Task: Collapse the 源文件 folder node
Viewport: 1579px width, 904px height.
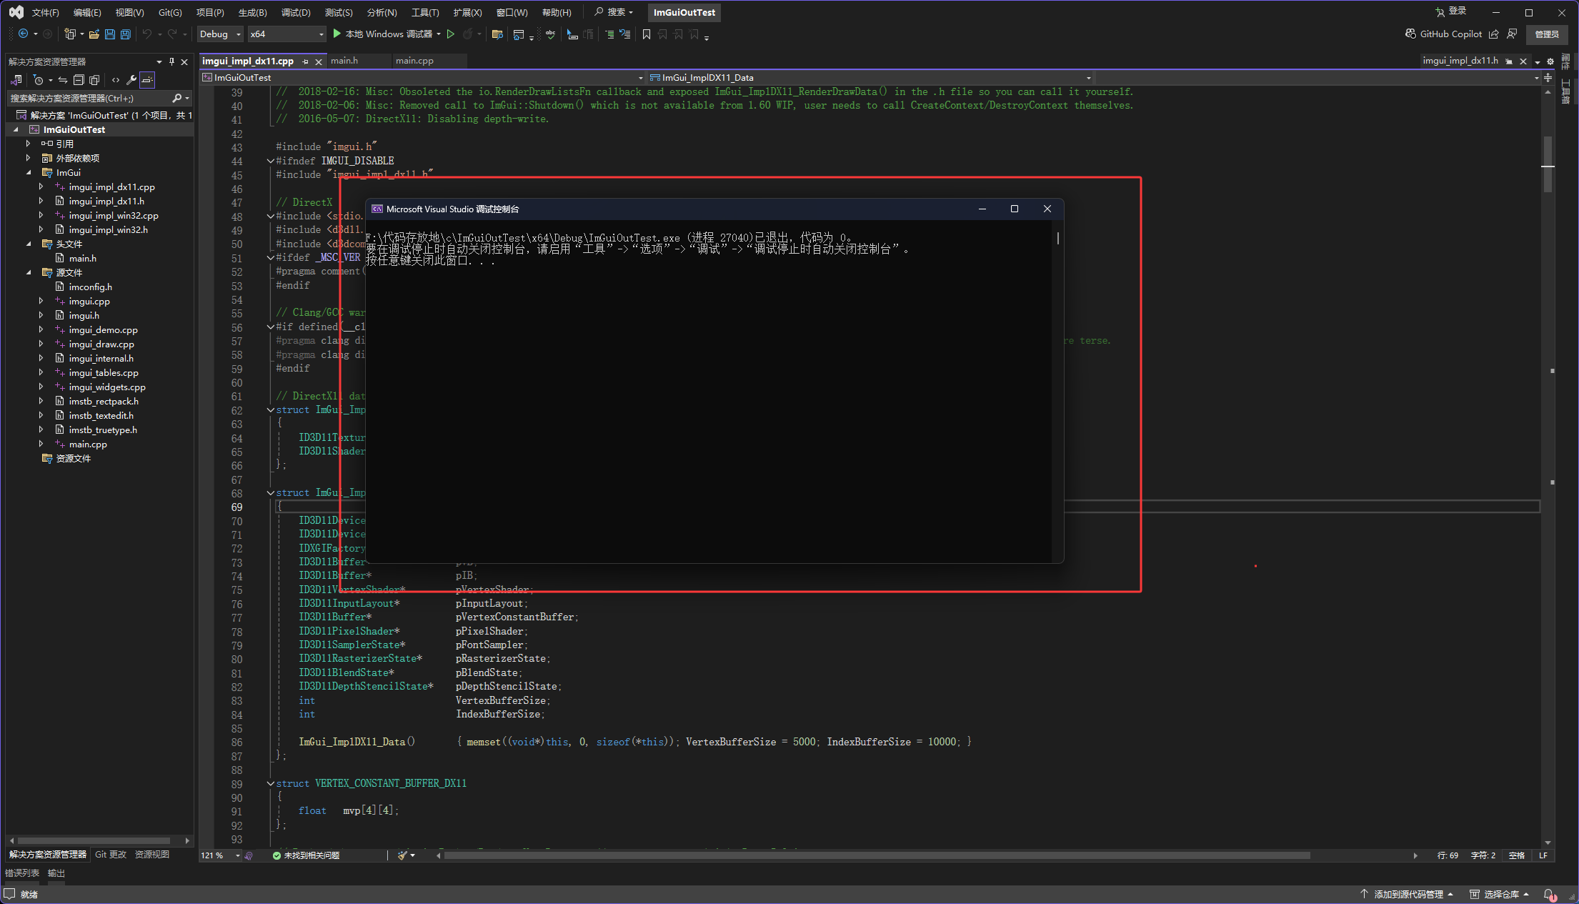Action: [29, 272]
